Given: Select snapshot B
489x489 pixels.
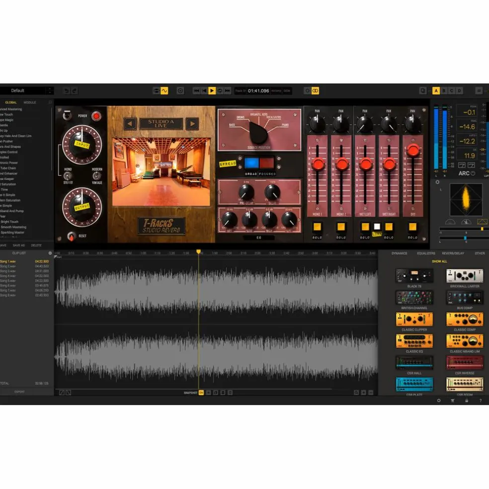Looking at the screenshot, I should (444, 91).
